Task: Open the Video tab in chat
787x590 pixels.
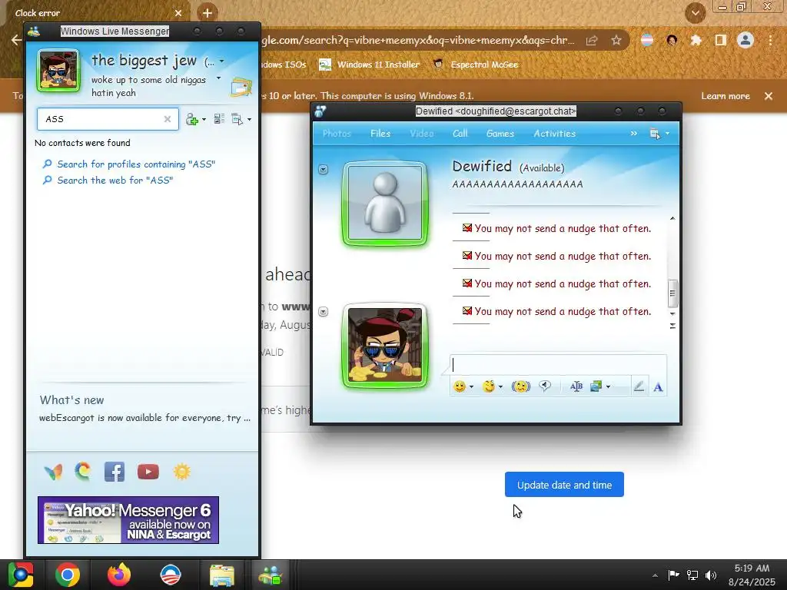Action: [422, 134]
